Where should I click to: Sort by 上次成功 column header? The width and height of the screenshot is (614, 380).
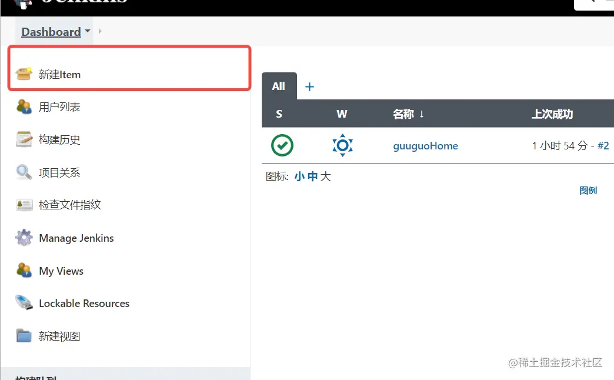click(552, 114)
